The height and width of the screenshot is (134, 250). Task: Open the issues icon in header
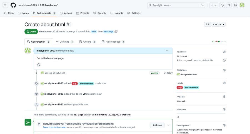(x=222, y=5)
